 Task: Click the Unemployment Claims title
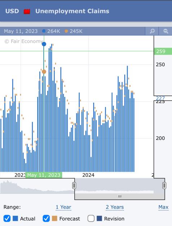pyautogui.click(x=72, y=11)
